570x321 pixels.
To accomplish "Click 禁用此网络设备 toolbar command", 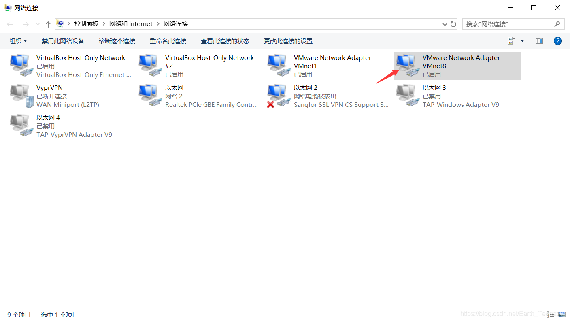I will coord(63,41).
